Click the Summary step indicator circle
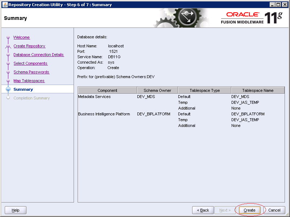 click(8, 89)
